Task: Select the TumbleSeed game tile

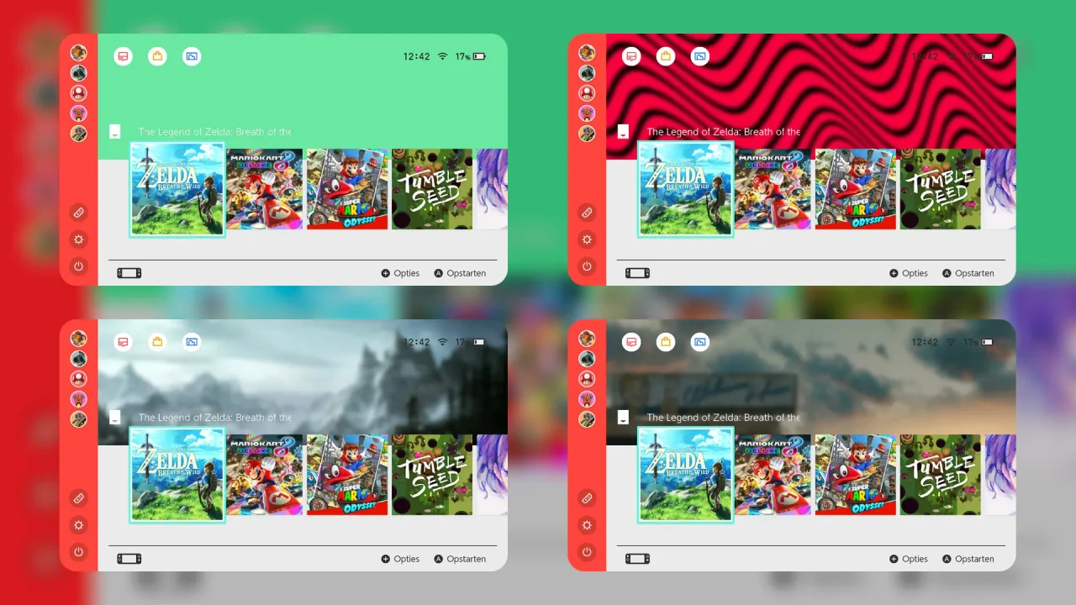Action: (431, 188)
